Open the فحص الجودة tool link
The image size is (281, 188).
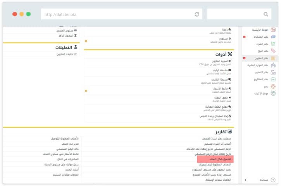[221, 98]
